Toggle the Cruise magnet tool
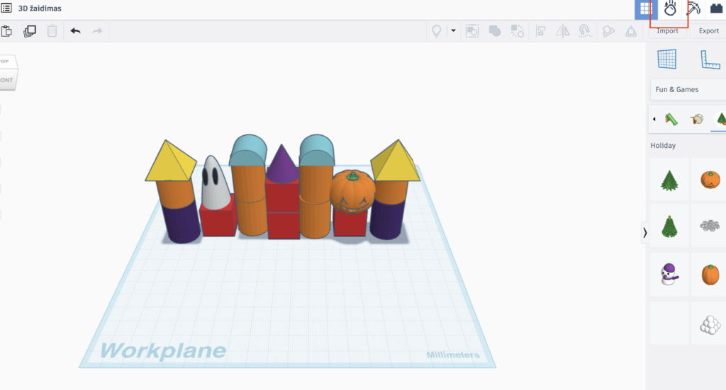 585,31
